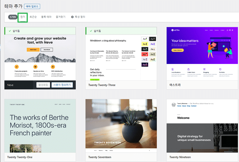Go to the 즐겨찾기 tab
Image resolution: width=239 pixels, height=162 pixels.
tap(61, 17)
